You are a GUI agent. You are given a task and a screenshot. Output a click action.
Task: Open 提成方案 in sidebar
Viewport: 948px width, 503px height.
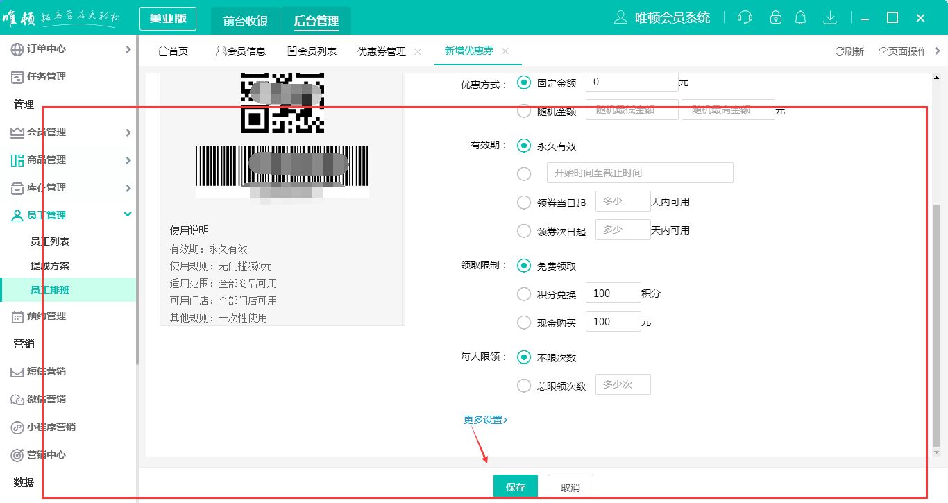pos(50,266)
